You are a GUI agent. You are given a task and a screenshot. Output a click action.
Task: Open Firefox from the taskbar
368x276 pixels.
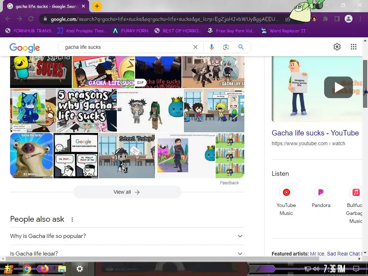(x=44, y=268)
